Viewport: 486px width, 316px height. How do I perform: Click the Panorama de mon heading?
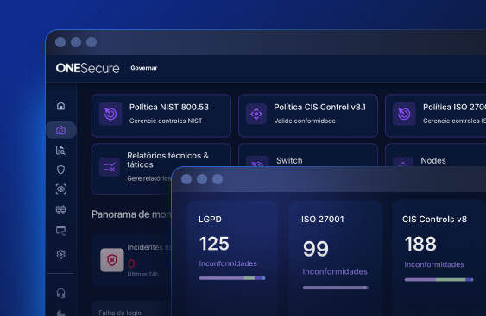coord(131,214)
